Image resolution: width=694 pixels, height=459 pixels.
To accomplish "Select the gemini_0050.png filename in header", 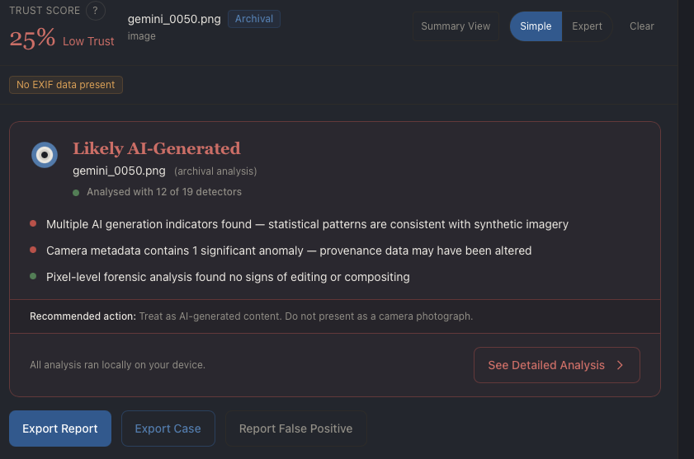I will (174, 19).
